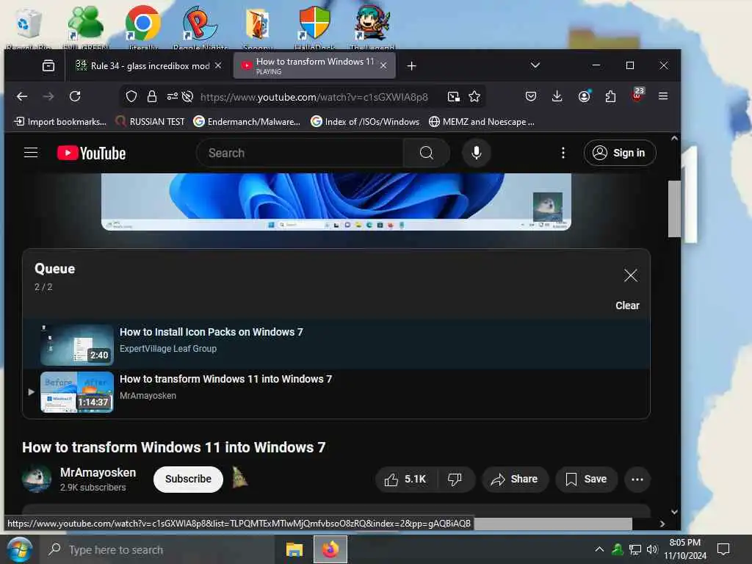752x564 pixels.
Task: Click horizontal scrollbar right arrow
Action: [662, 524]
